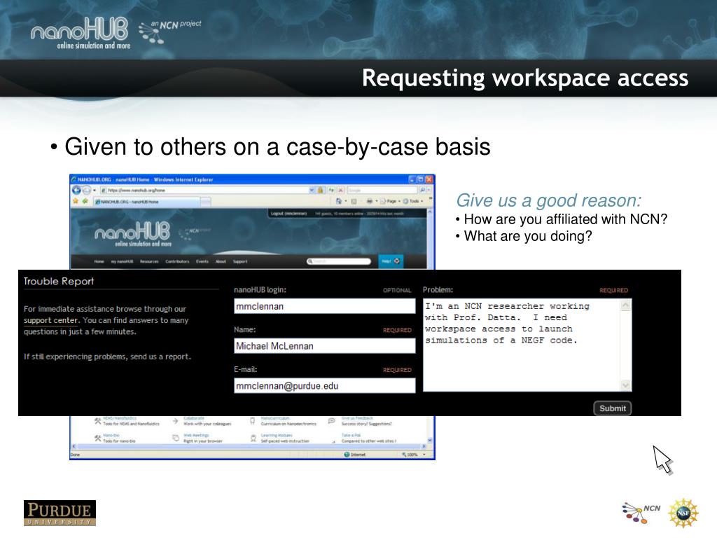
Task: Follow the support center link
Action: point(50,320)
